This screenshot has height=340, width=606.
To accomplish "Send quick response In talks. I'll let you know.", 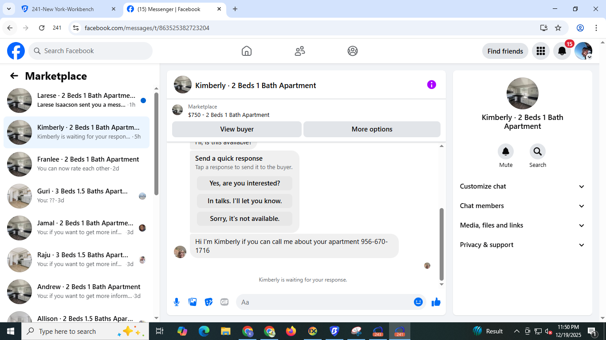I will tap(244, 201).
